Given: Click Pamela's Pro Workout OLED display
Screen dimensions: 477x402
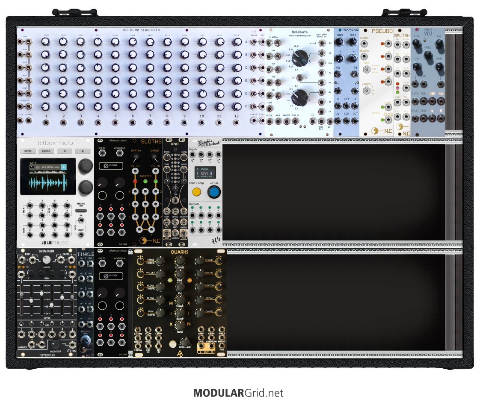Looking at the screenshot, I should click(205, 173).
